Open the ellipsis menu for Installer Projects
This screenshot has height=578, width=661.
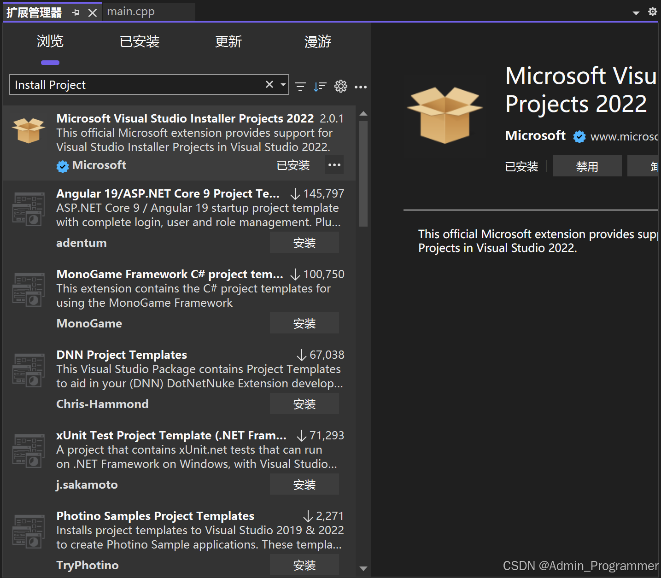pyautogui.click(x=334, y=165)
